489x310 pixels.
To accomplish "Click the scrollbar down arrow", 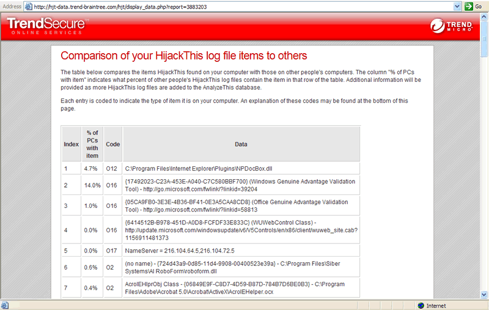I will 485,295.
